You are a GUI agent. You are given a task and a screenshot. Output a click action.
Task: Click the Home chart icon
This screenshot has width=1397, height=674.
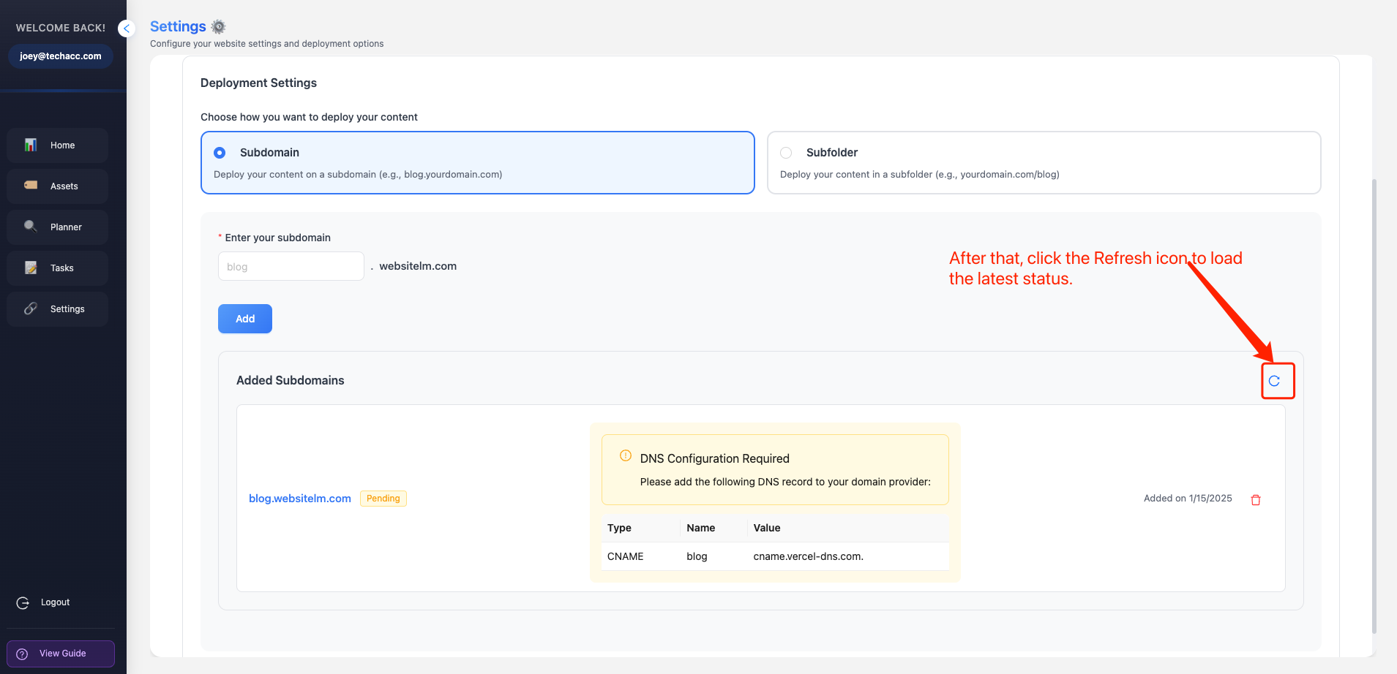click(31, 145)
